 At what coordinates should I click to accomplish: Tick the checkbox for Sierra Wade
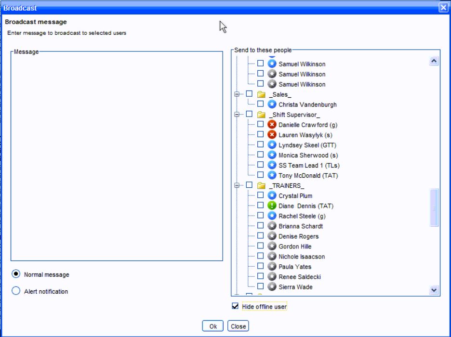(260, 286)
